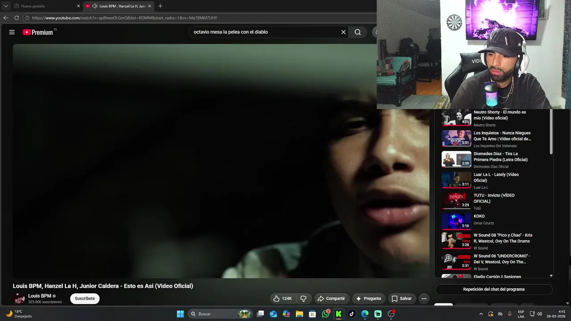Viewport: 571px width, 321px height.
Task: Open Task View in taskbar
Action: click(x=261, y=314)
